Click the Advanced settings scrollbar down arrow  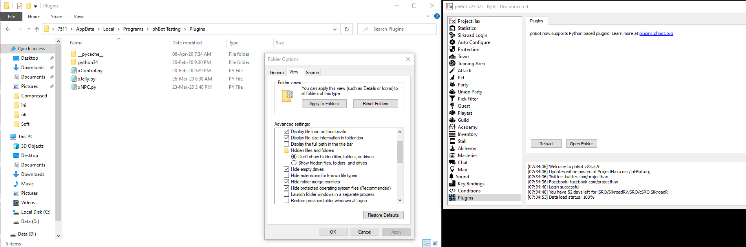[x=400, y=200]
